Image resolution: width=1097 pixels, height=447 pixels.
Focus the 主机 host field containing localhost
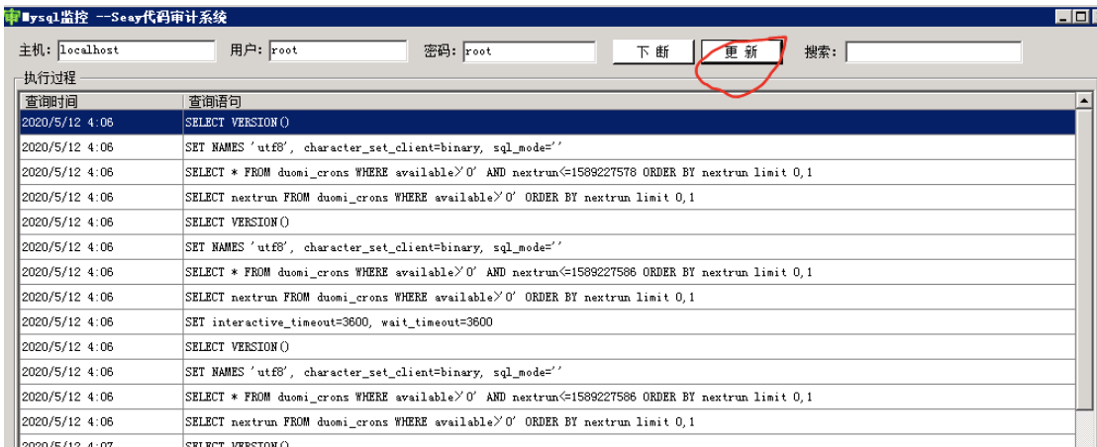[137, 51]
